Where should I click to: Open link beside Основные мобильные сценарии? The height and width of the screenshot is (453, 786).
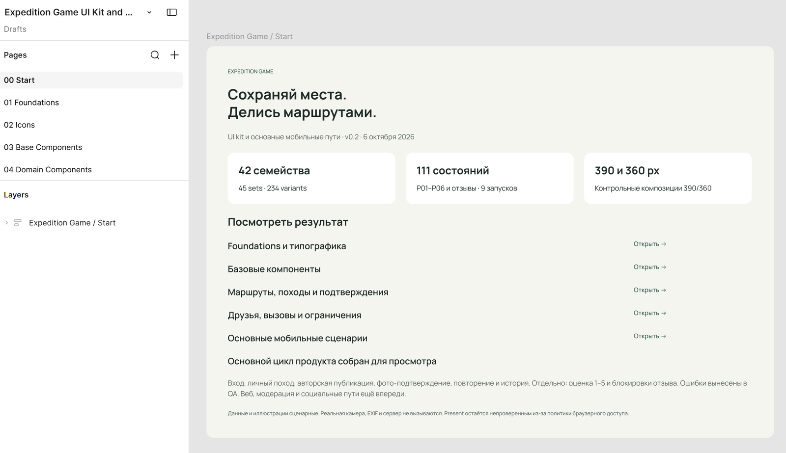tap(649, 336)
